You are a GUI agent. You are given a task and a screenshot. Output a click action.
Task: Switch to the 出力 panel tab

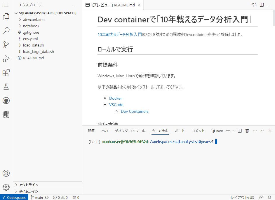[105, 131]
